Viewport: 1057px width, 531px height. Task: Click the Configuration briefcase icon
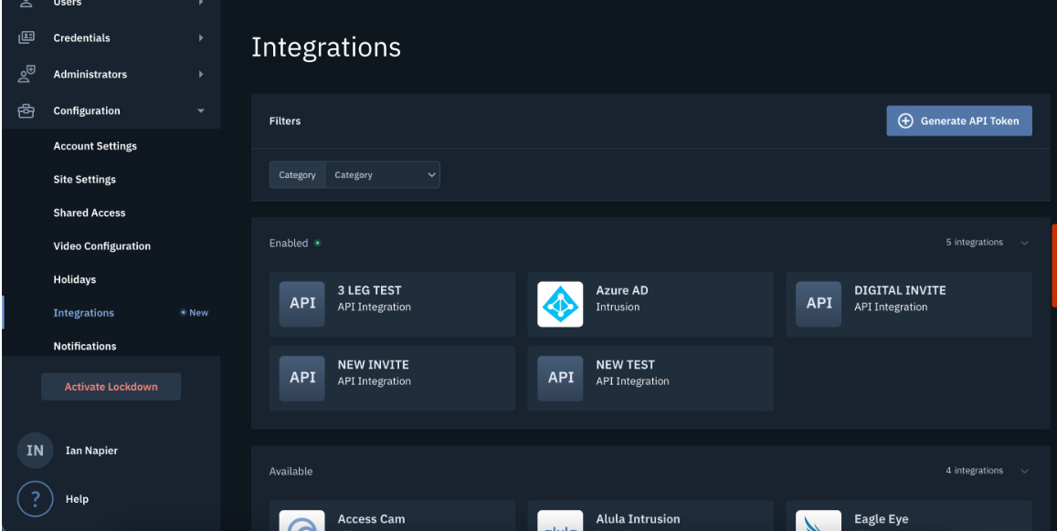[26, 110]
